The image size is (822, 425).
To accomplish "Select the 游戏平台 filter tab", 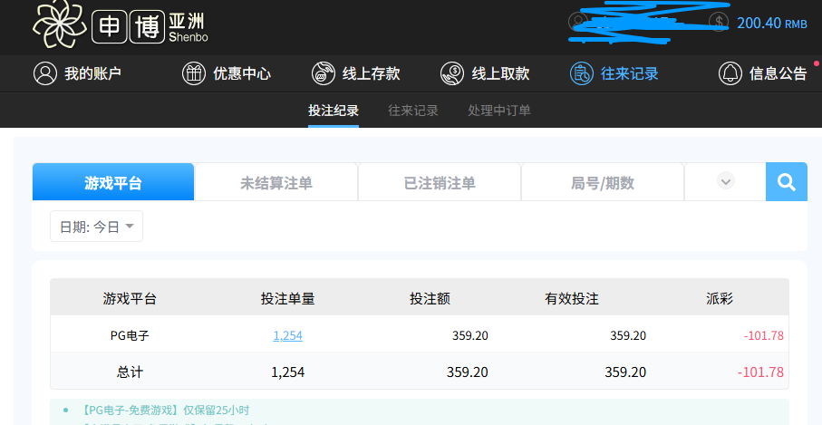I will coord(113,182).
